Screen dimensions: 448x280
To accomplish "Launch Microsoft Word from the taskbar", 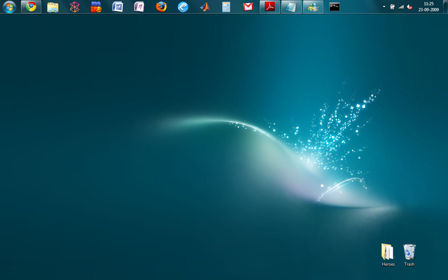I will 118,7.
